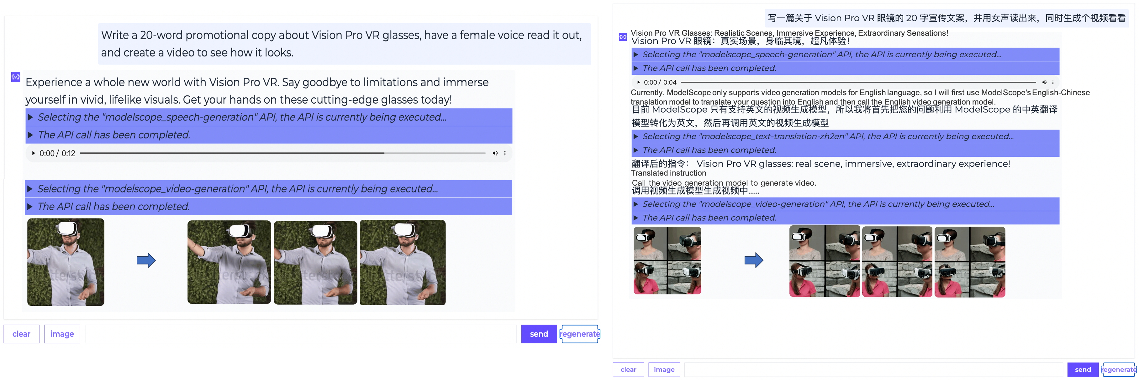Focus the message input field in left chat
1139x380 pixels.
301,334
